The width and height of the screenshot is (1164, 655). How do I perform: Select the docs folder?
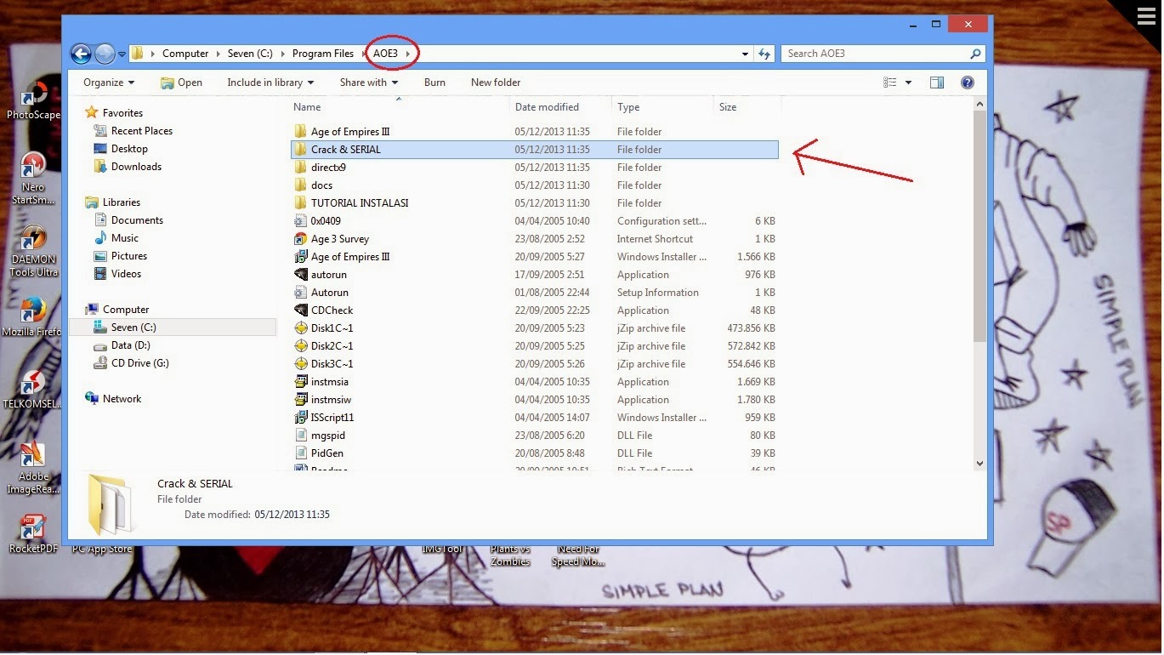pos(534,185)
